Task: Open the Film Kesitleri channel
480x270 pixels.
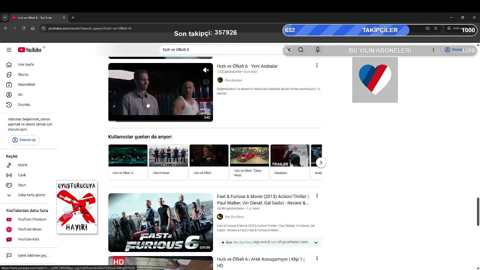Action: [233, 80]
